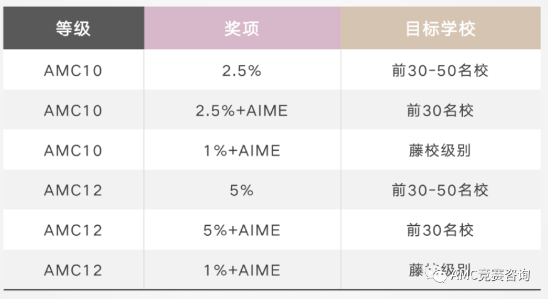Image resolution: width=548 pixels, height=299 pixels.
Task: Click the AMC竞赛咨询 watermark text
Action: (x=490, y=275)
